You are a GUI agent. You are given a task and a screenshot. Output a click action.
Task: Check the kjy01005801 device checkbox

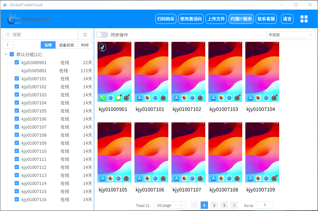point(16,70)
